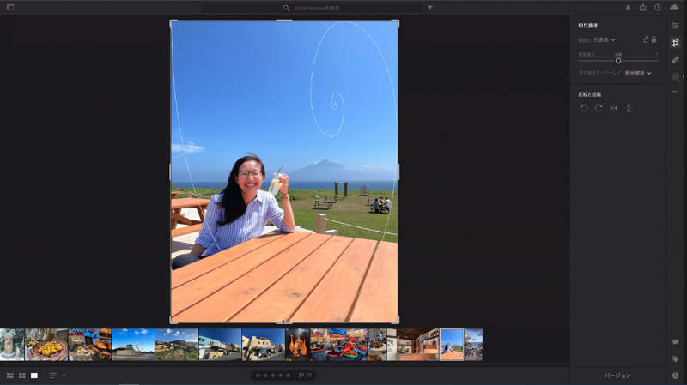
Task: Flag the photo as a pick
Action: (301, 376)
